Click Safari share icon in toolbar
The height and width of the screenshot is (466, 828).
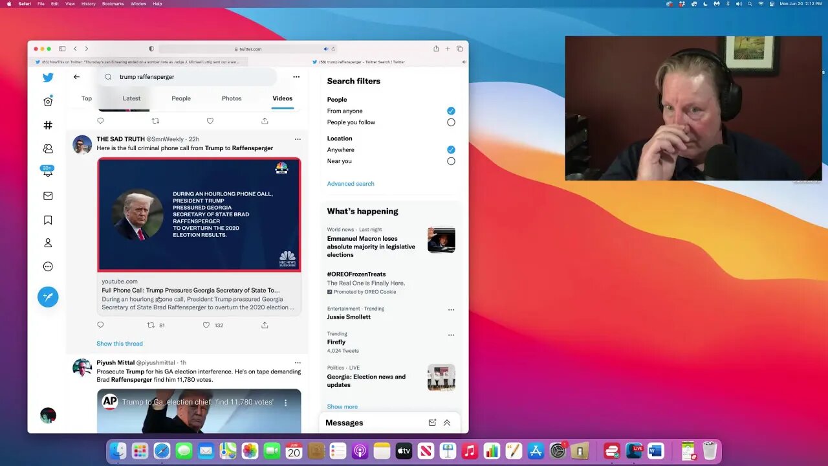[436, 49]
